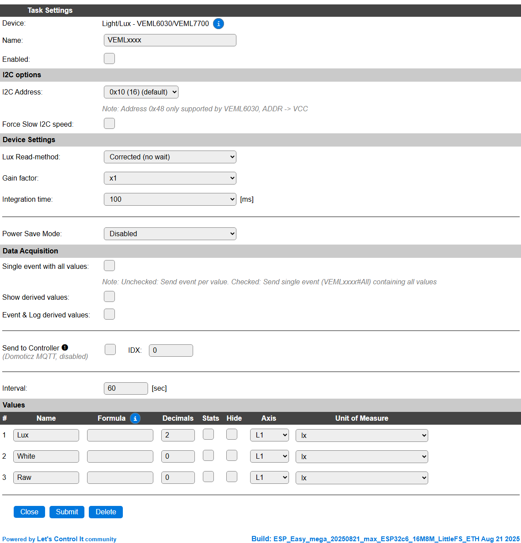Check Hide checkbox for Raw row

tap(232, 477)
